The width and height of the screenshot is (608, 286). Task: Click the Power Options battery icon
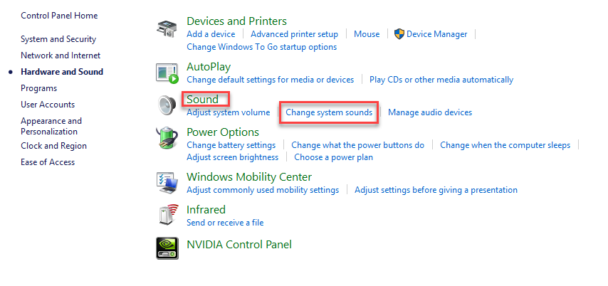click(x=167, y=139)
